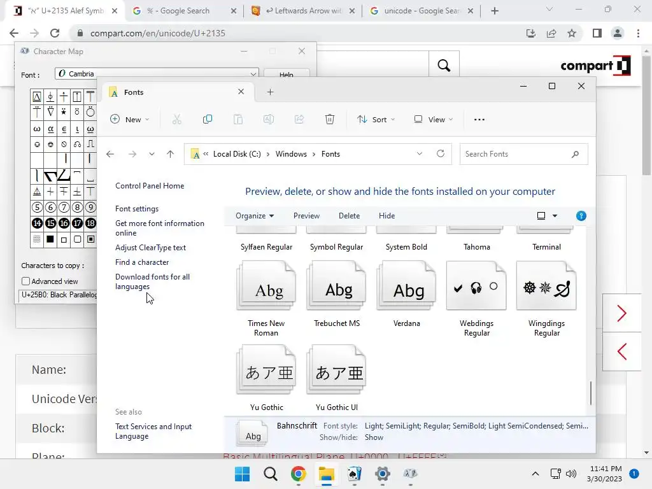Viewport: 652px width, 489px height.
Task: Open taskbar Search icon
Action: point(270,474)
